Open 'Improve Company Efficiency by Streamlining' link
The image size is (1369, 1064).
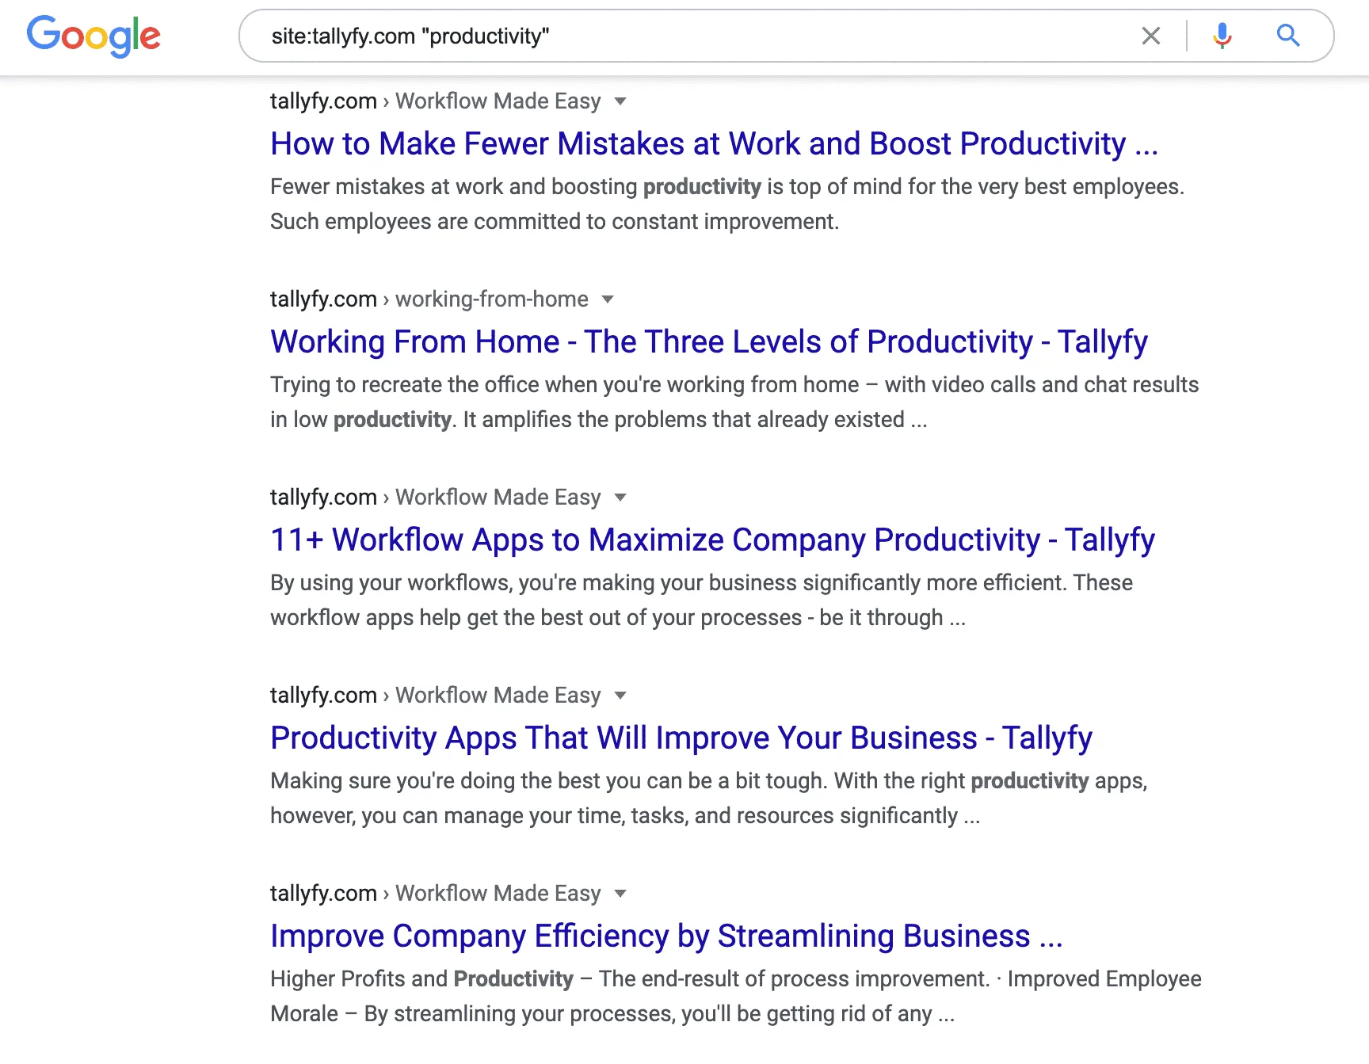(666, 936)
